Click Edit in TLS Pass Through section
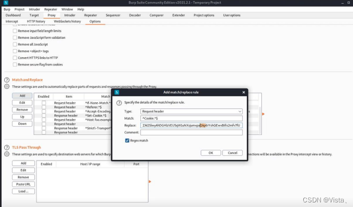Screen dimensions: 353x207 coord(24,170)
